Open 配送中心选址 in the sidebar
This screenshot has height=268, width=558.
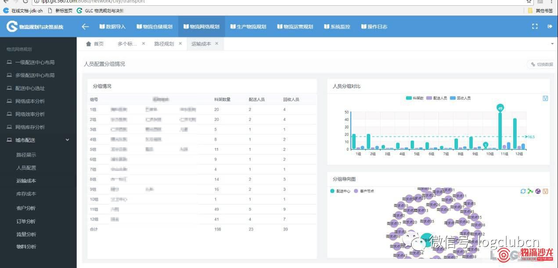[30, 88]
